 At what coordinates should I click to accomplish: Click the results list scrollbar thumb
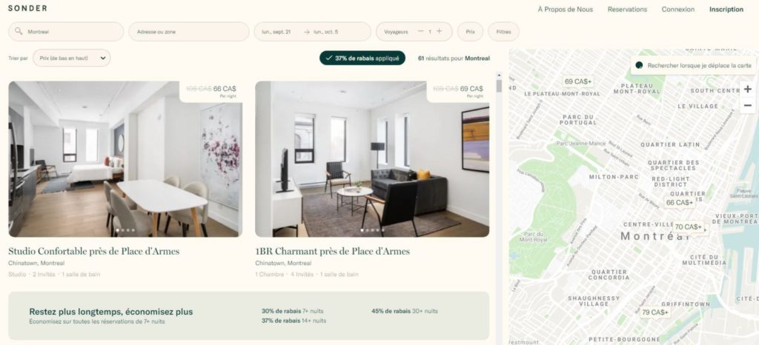tap(499, 86)
